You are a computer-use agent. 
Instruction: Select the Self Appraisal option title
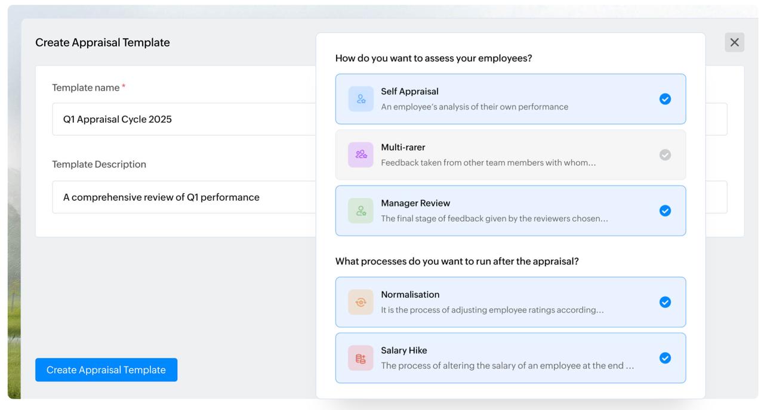(x=409, y=91)
